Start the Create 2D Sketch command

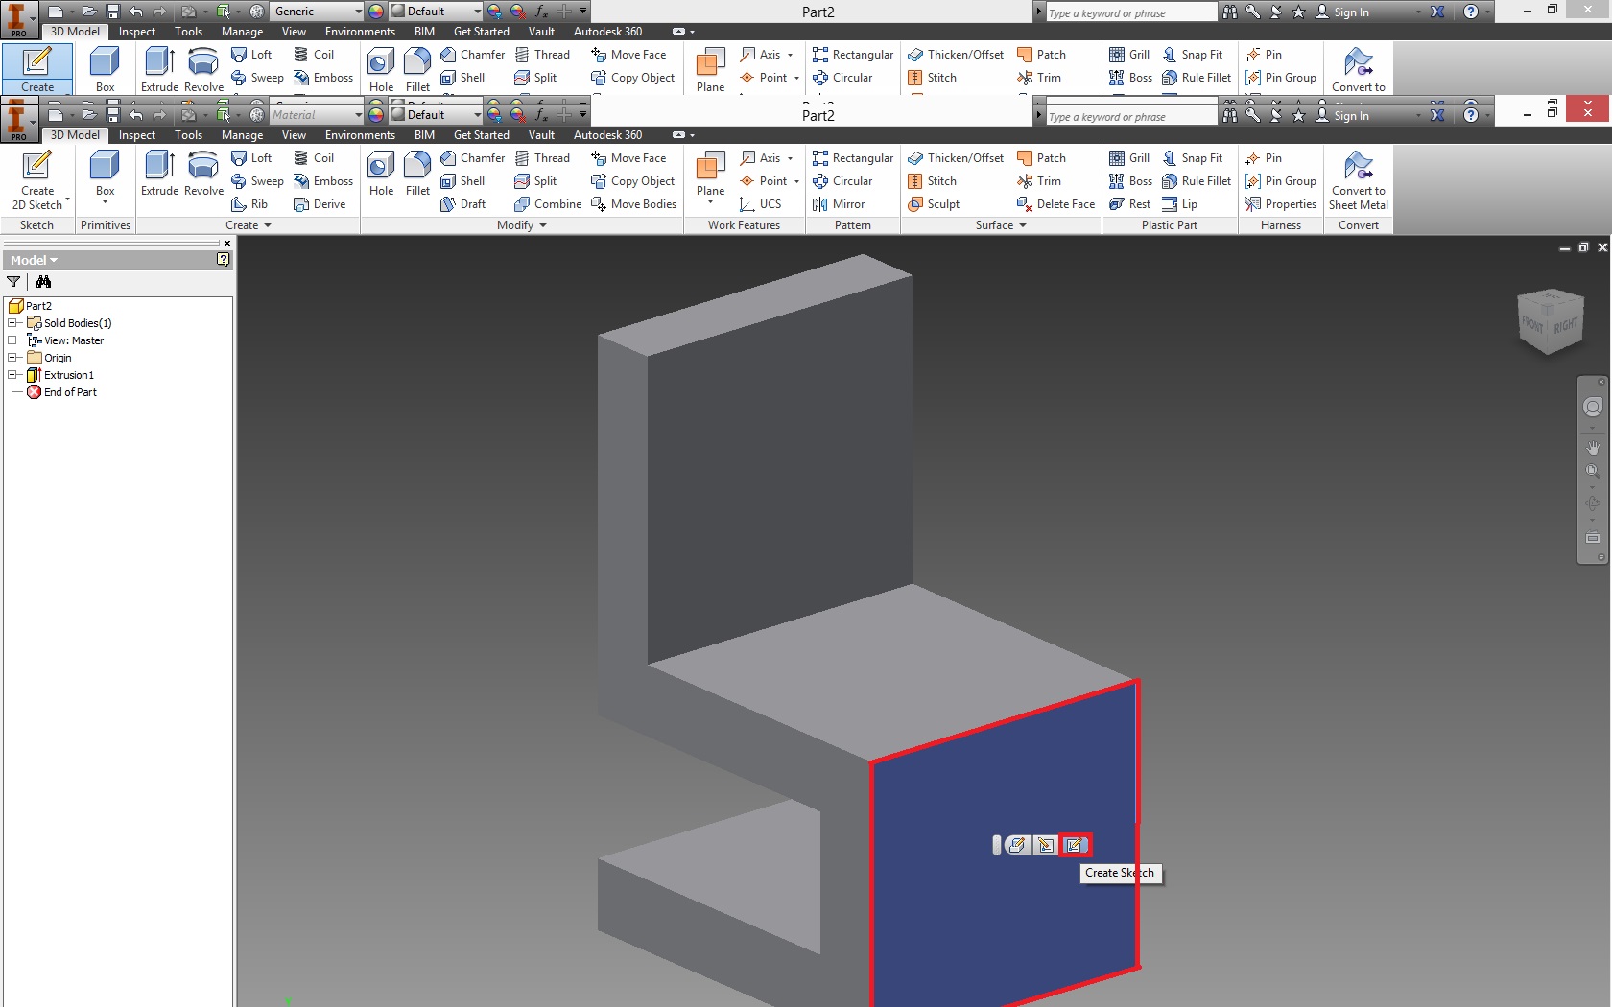coord(37,180)
